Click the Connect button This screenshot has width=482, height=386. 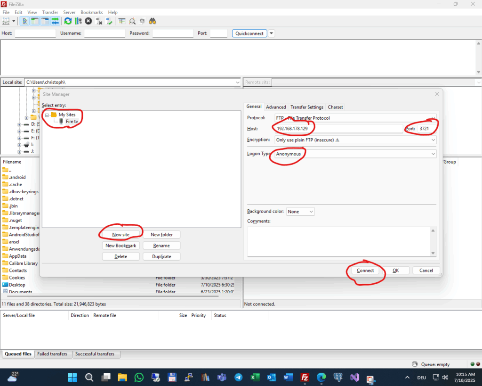click(x=365, y=270)
